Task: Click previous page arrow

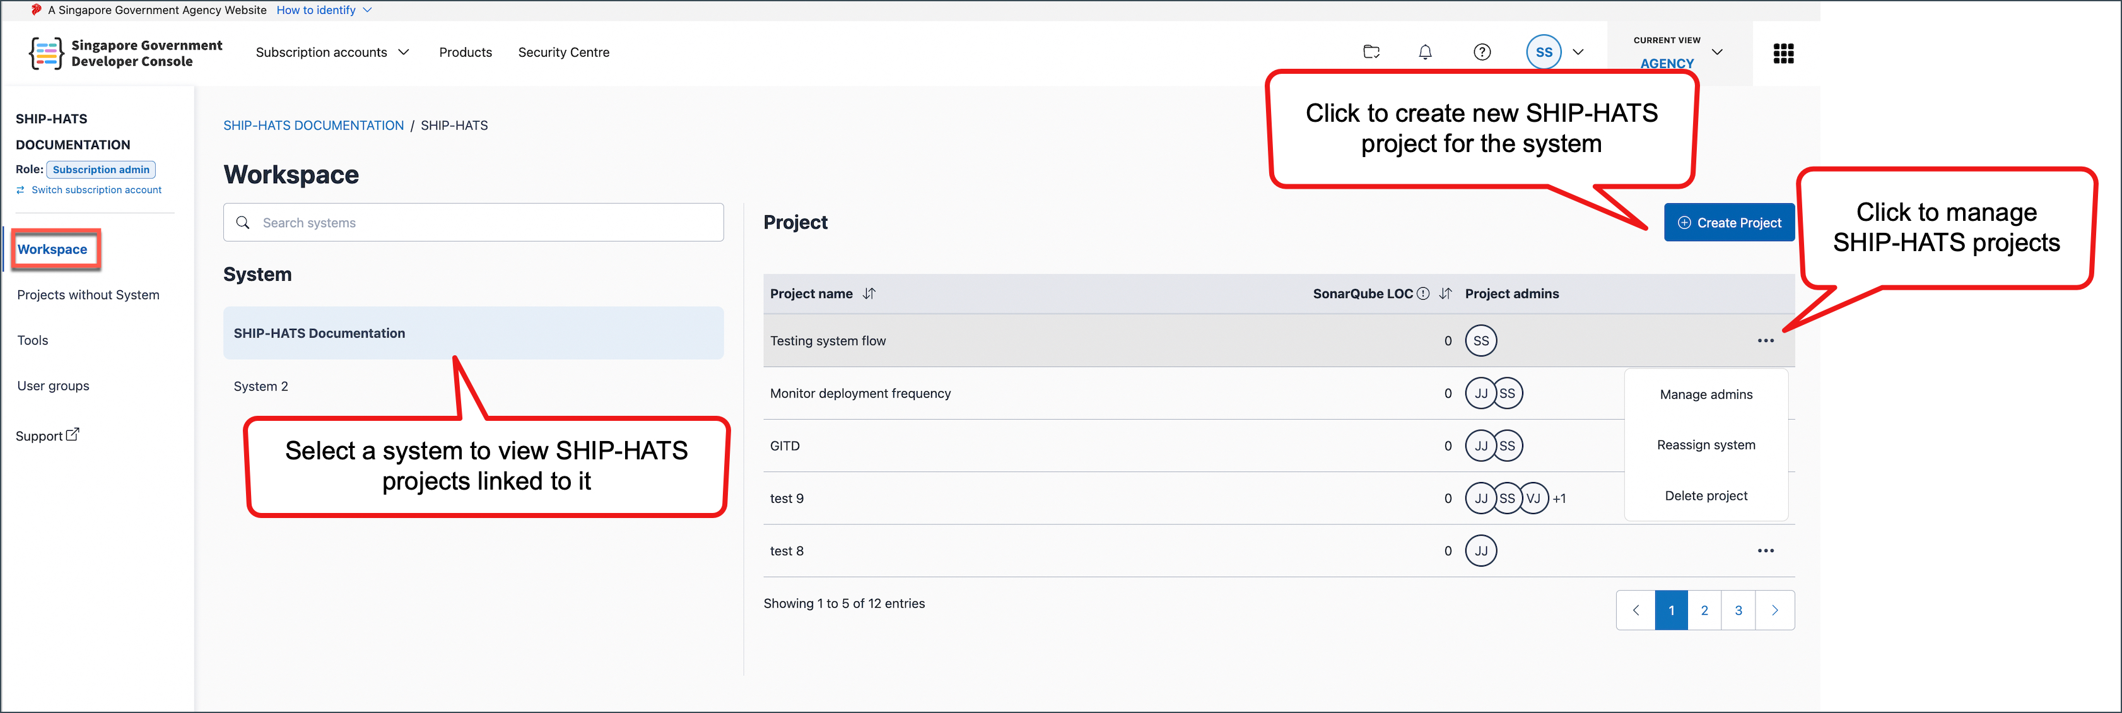Action: pos(1636,610)
